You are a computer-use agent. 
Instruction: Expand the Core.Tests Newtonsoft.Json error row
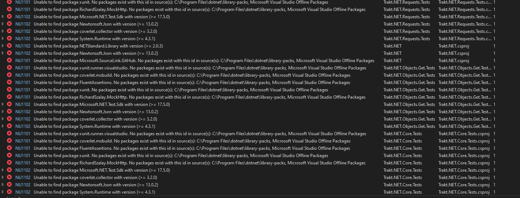[x=3, y=185]
